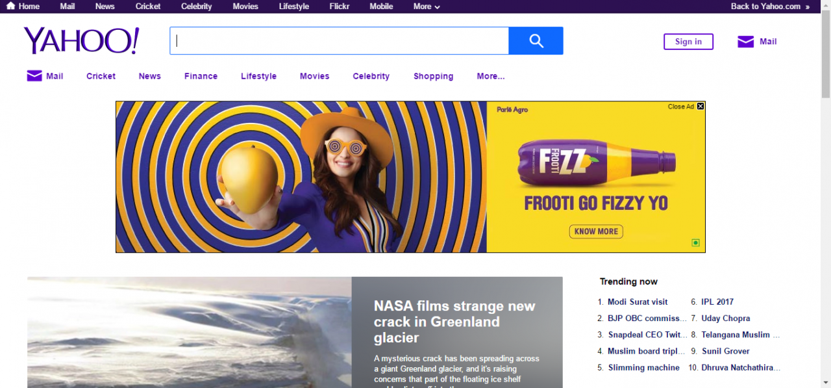Open trending topic BJP OBC commission
The width and height of the screenshot is (831, 388).
[647, 318]
